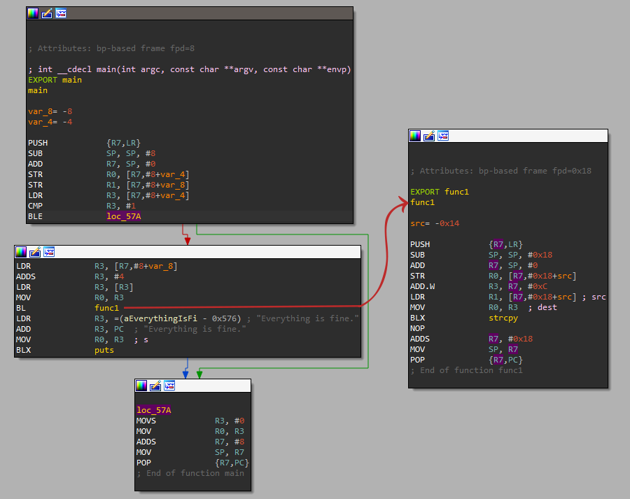Screen dimensions: 630x499
Task: Select the var_4 definition line in main
Action: (x=50, y=122)
